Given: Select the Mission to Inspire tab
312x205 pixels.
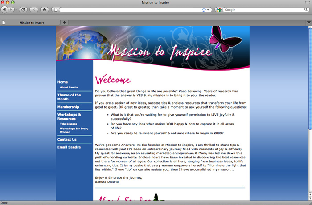Looking at the screenshot, I should click(30, 23).
